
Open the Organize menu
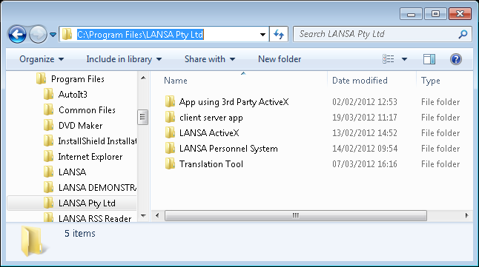tap(42, 59)
